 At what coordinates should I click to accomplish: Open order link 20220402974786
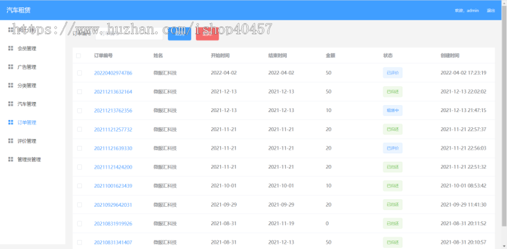click(x=113, y=73)
